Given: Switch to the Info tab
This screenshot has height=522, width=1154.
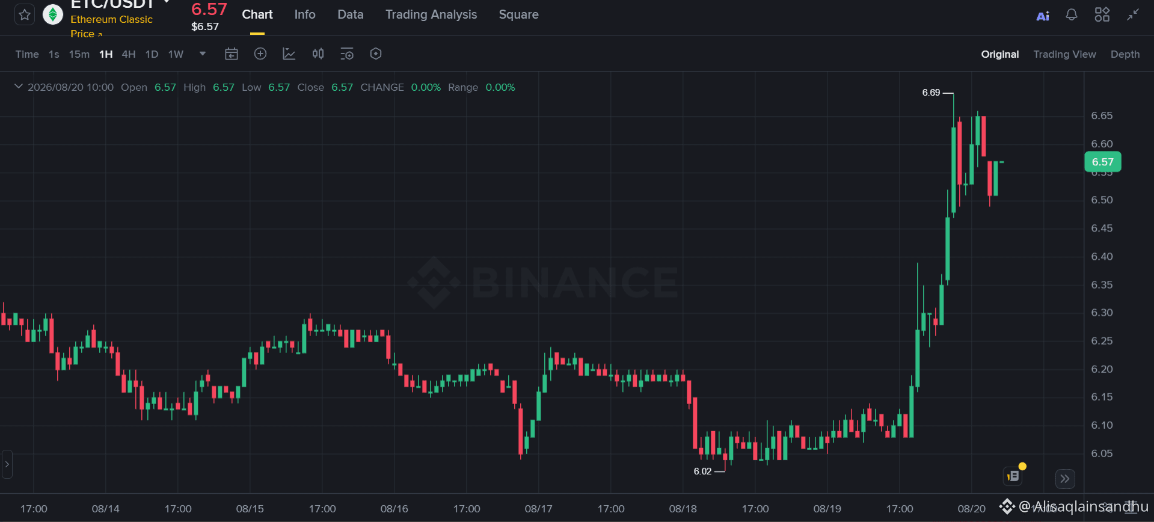Looking at the screenshot, I should pyautogui.click(x=305, y=14).
